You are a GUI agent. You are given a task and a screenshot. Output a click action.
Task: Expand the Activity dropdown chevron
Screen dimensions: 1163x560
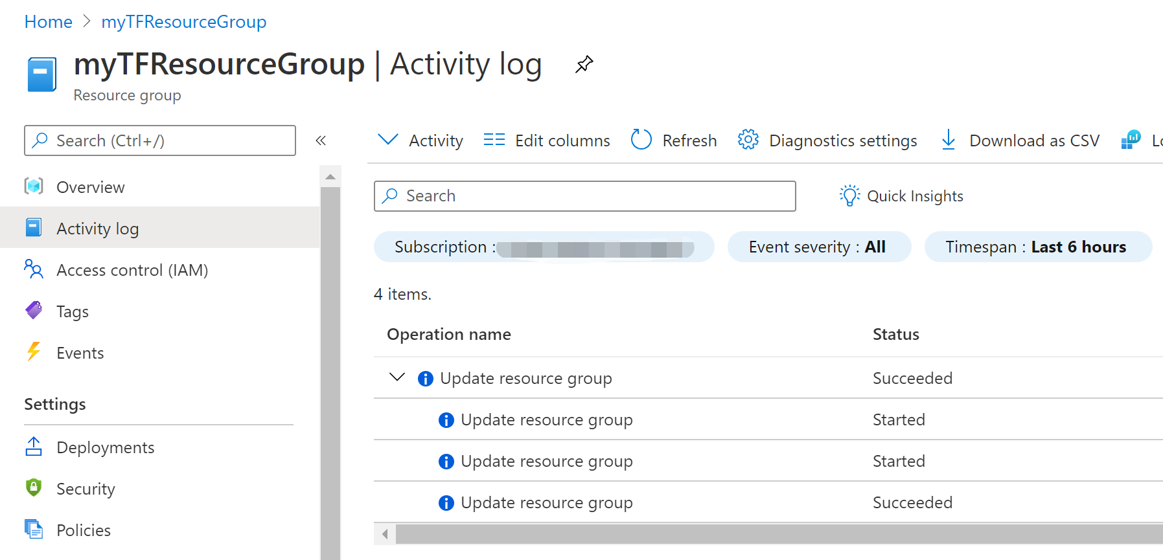click(387, 140)
